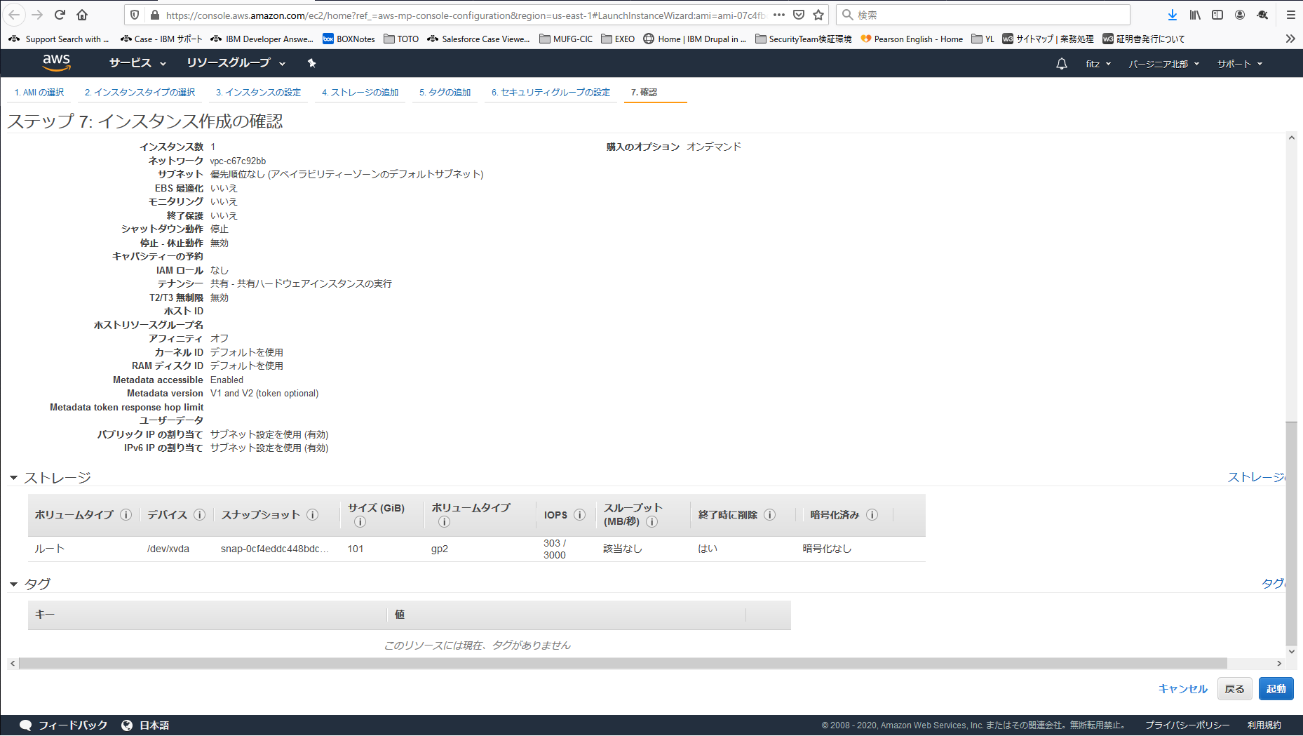
Task: Open the notifications bell icon
Action: pos(1061,63)
